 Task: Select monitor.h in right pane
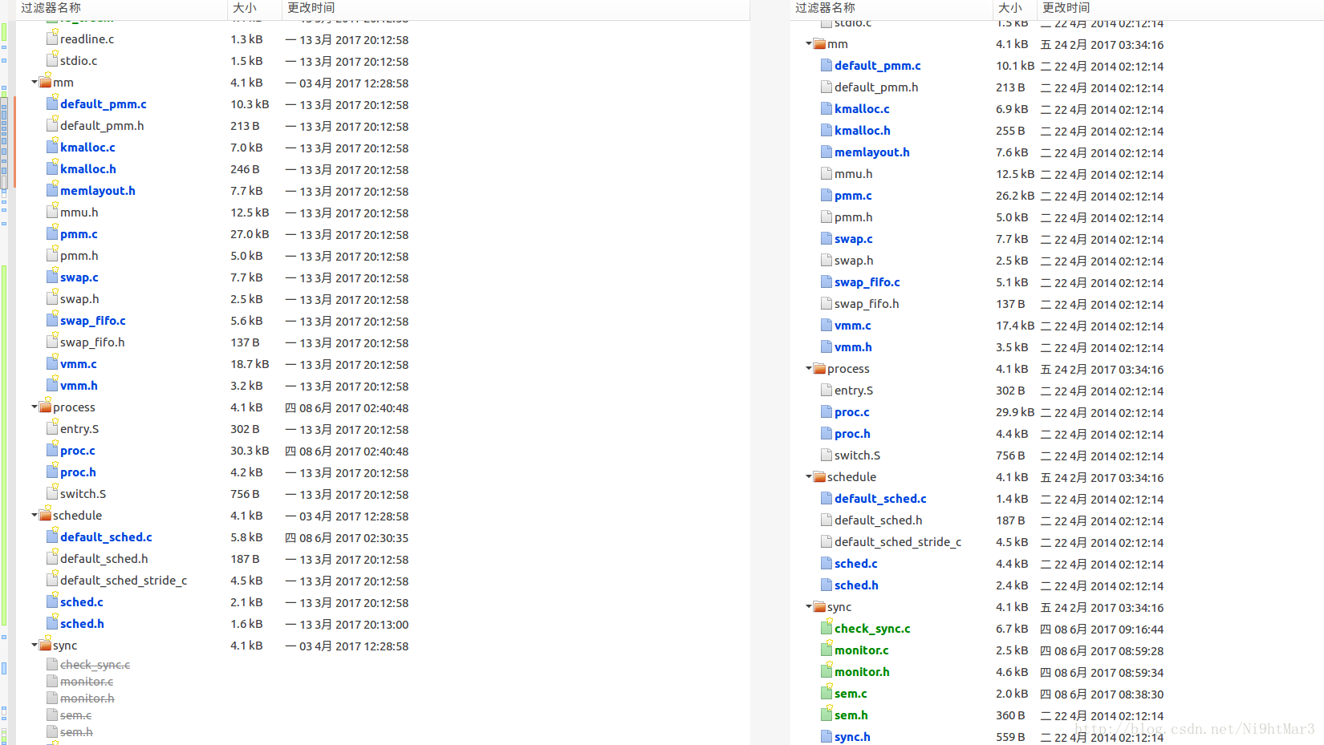(862, 671)
